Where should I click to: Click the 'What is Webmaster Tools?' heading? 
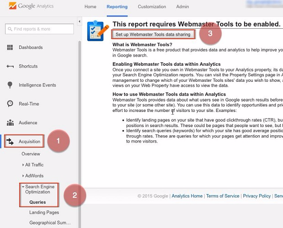click(x=142, y=45)
